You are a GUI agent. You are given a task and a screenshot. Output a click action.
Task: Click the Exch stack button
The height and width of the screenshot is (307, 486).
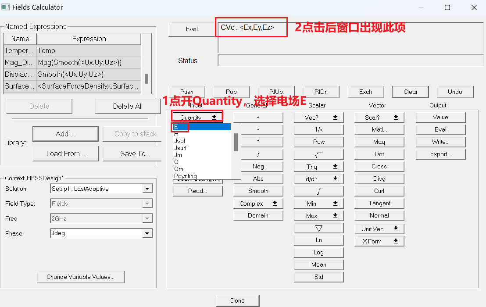point(365,92)
